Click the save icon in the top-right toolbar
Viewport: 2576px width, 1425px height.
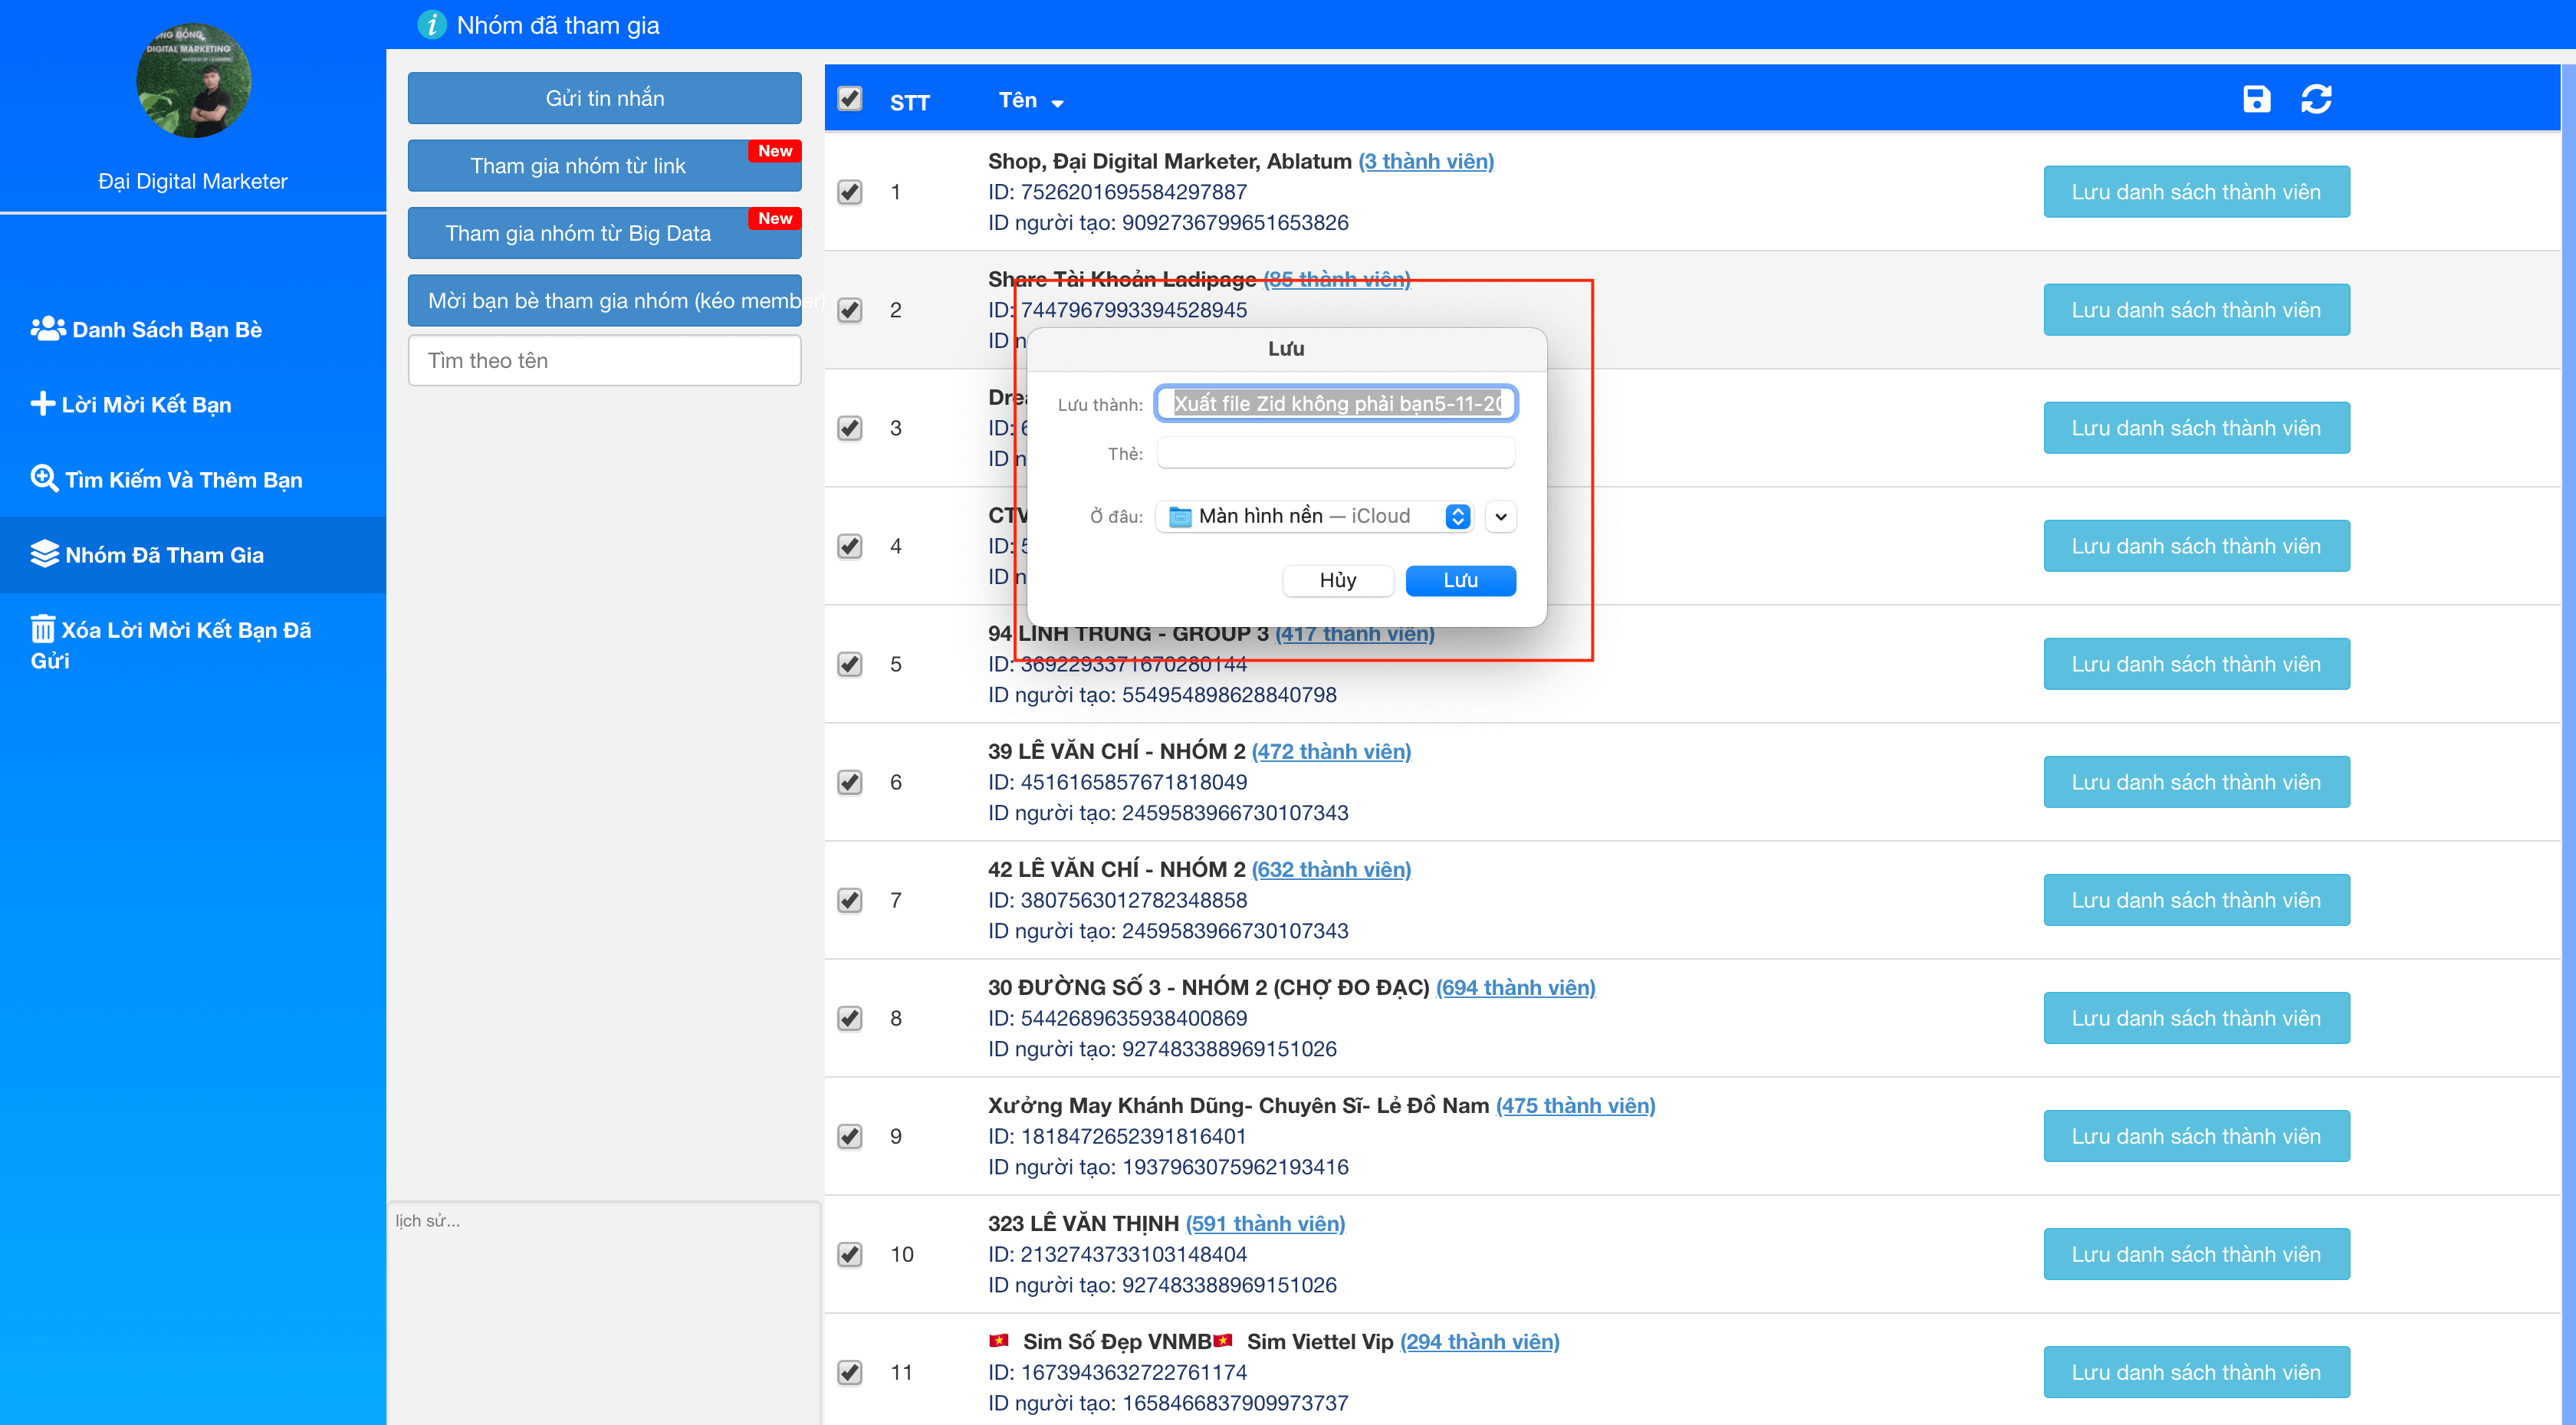click(2256, 98)
